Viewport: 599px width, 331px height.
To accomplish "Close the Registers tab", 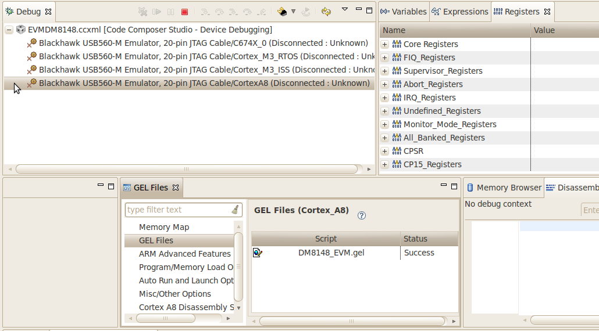I will [547, 12].
